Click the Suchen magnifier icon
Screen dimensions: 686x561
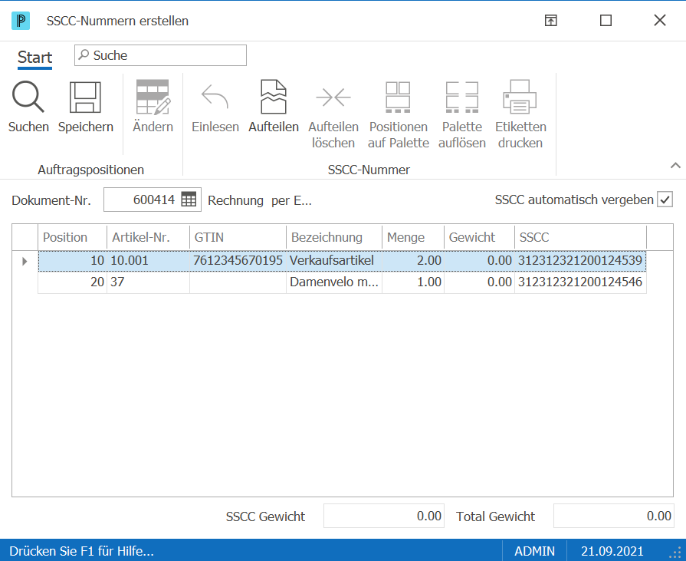(x=28, y=97)
